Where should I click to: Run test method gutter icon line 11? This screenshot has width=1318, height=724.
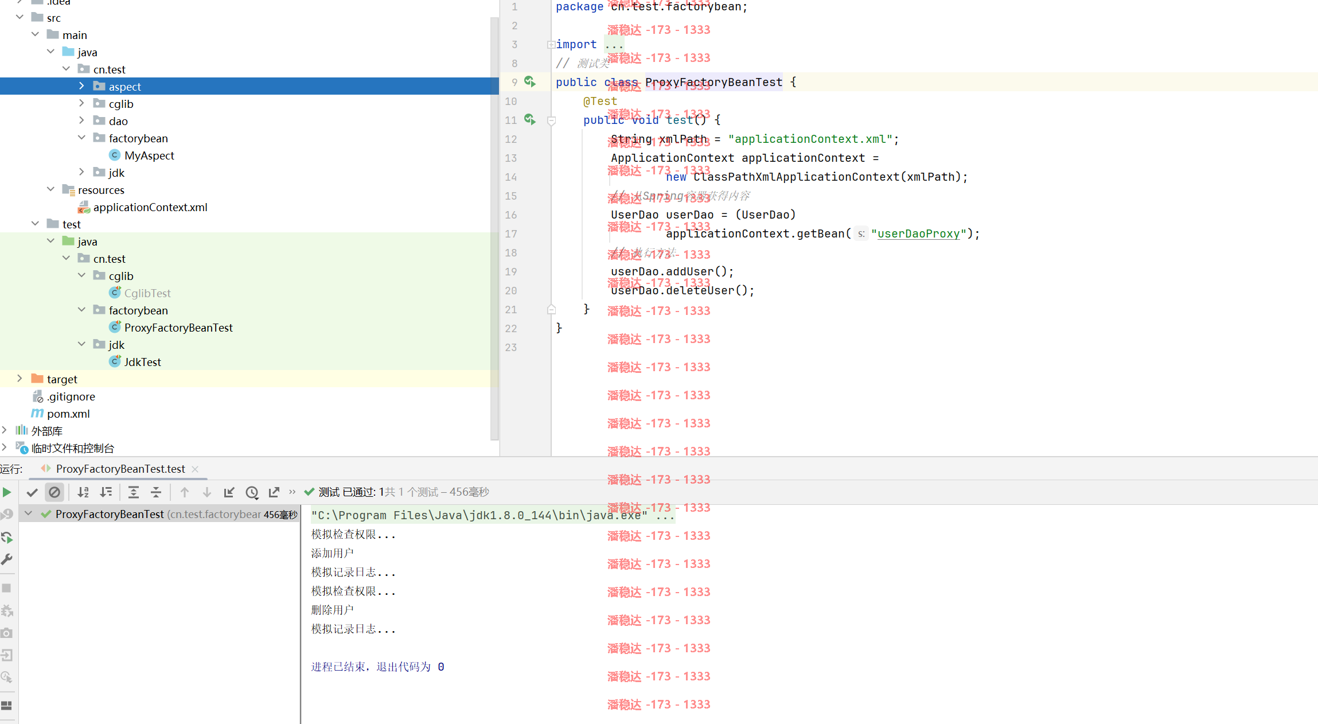tap(530, 119)
